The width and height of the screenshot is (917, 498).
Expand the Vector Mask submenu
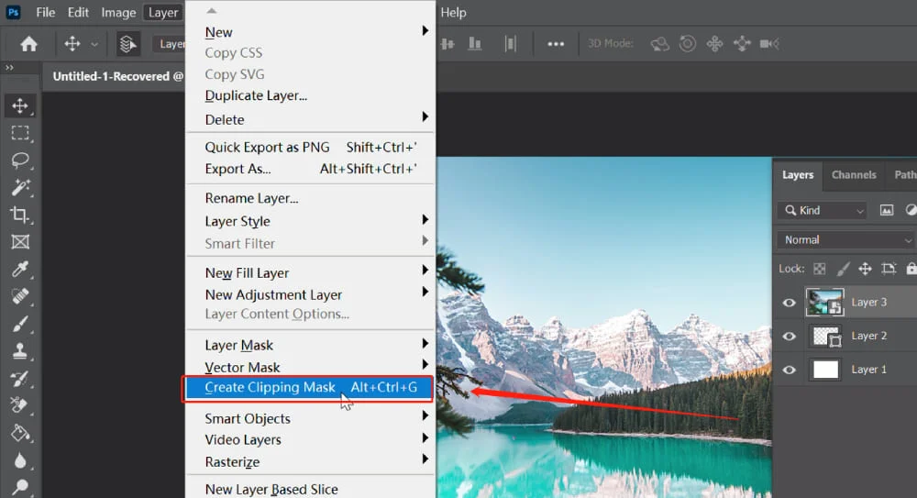point(425,365)
